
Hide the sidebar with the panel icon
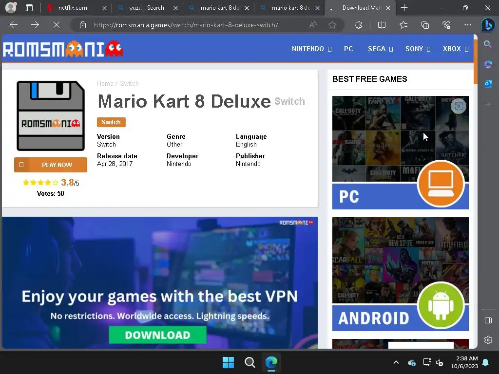pos(488,320)
